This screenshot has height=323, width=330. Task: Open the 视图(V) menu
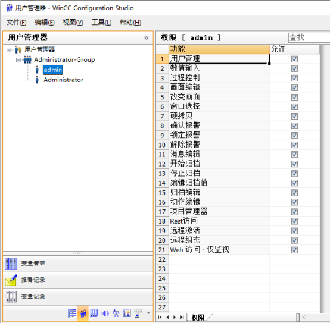tap(73, 22)
